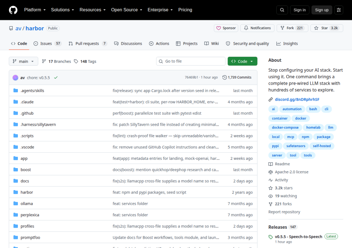The width and height of the screenshot is (352, 248).
Task: Open commit hash 76469b1
Action: (191, 77)
